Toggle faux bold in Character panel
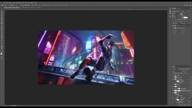 tap(173, 19)
